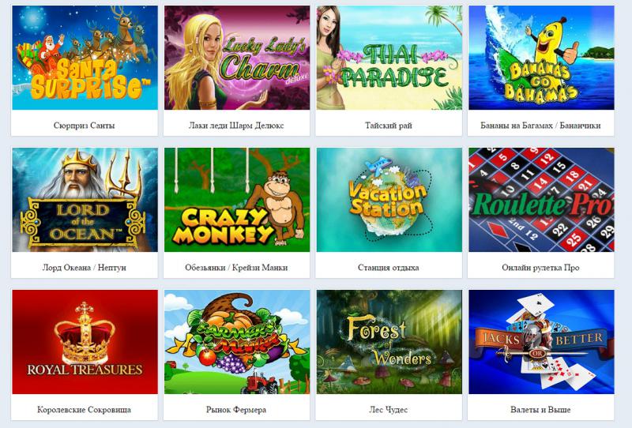
Task: Click the 'Онлайн рулетка Про' caption link
Action: pos(540,268)
